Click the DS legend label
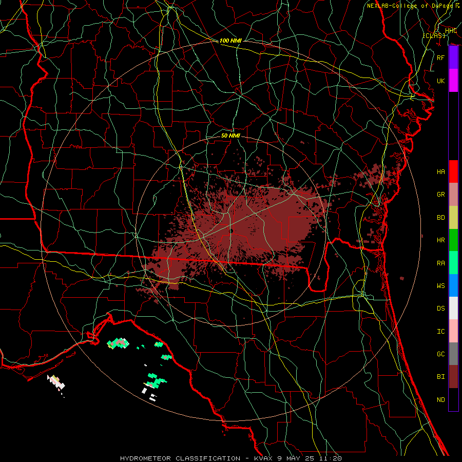The width and height of the screenshot is (462, 462). (441, 309)
